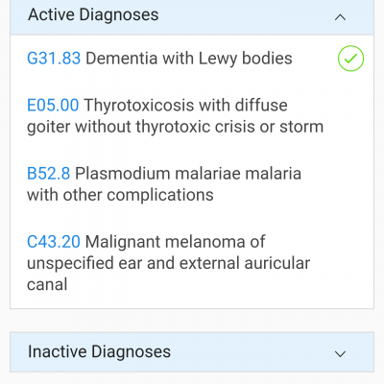Click 'with other complications' text line

(x=120, y=195)
